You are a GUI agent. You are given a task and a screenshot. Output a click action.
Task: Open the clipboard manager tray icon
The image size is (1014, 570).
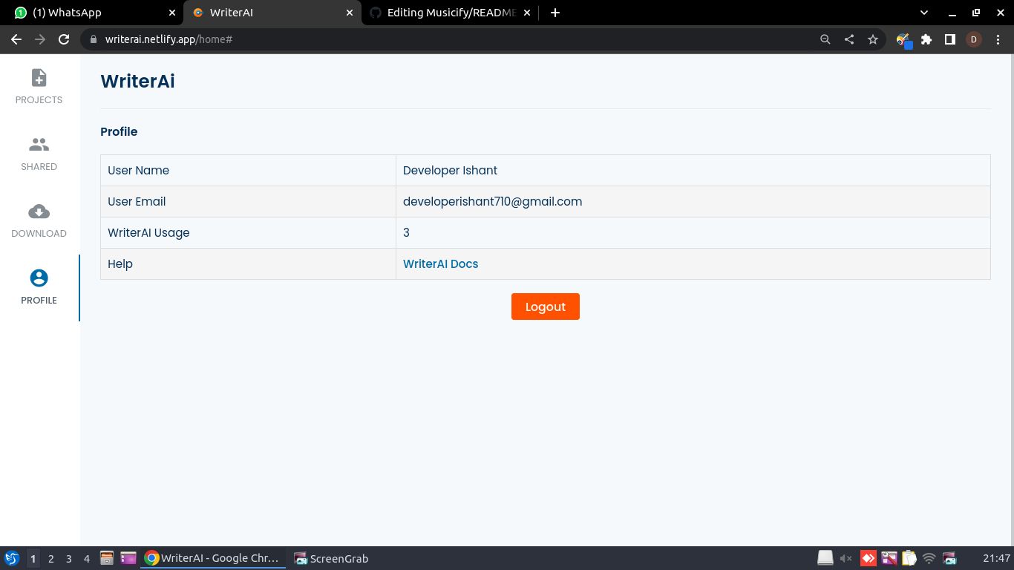click(909, 558)
